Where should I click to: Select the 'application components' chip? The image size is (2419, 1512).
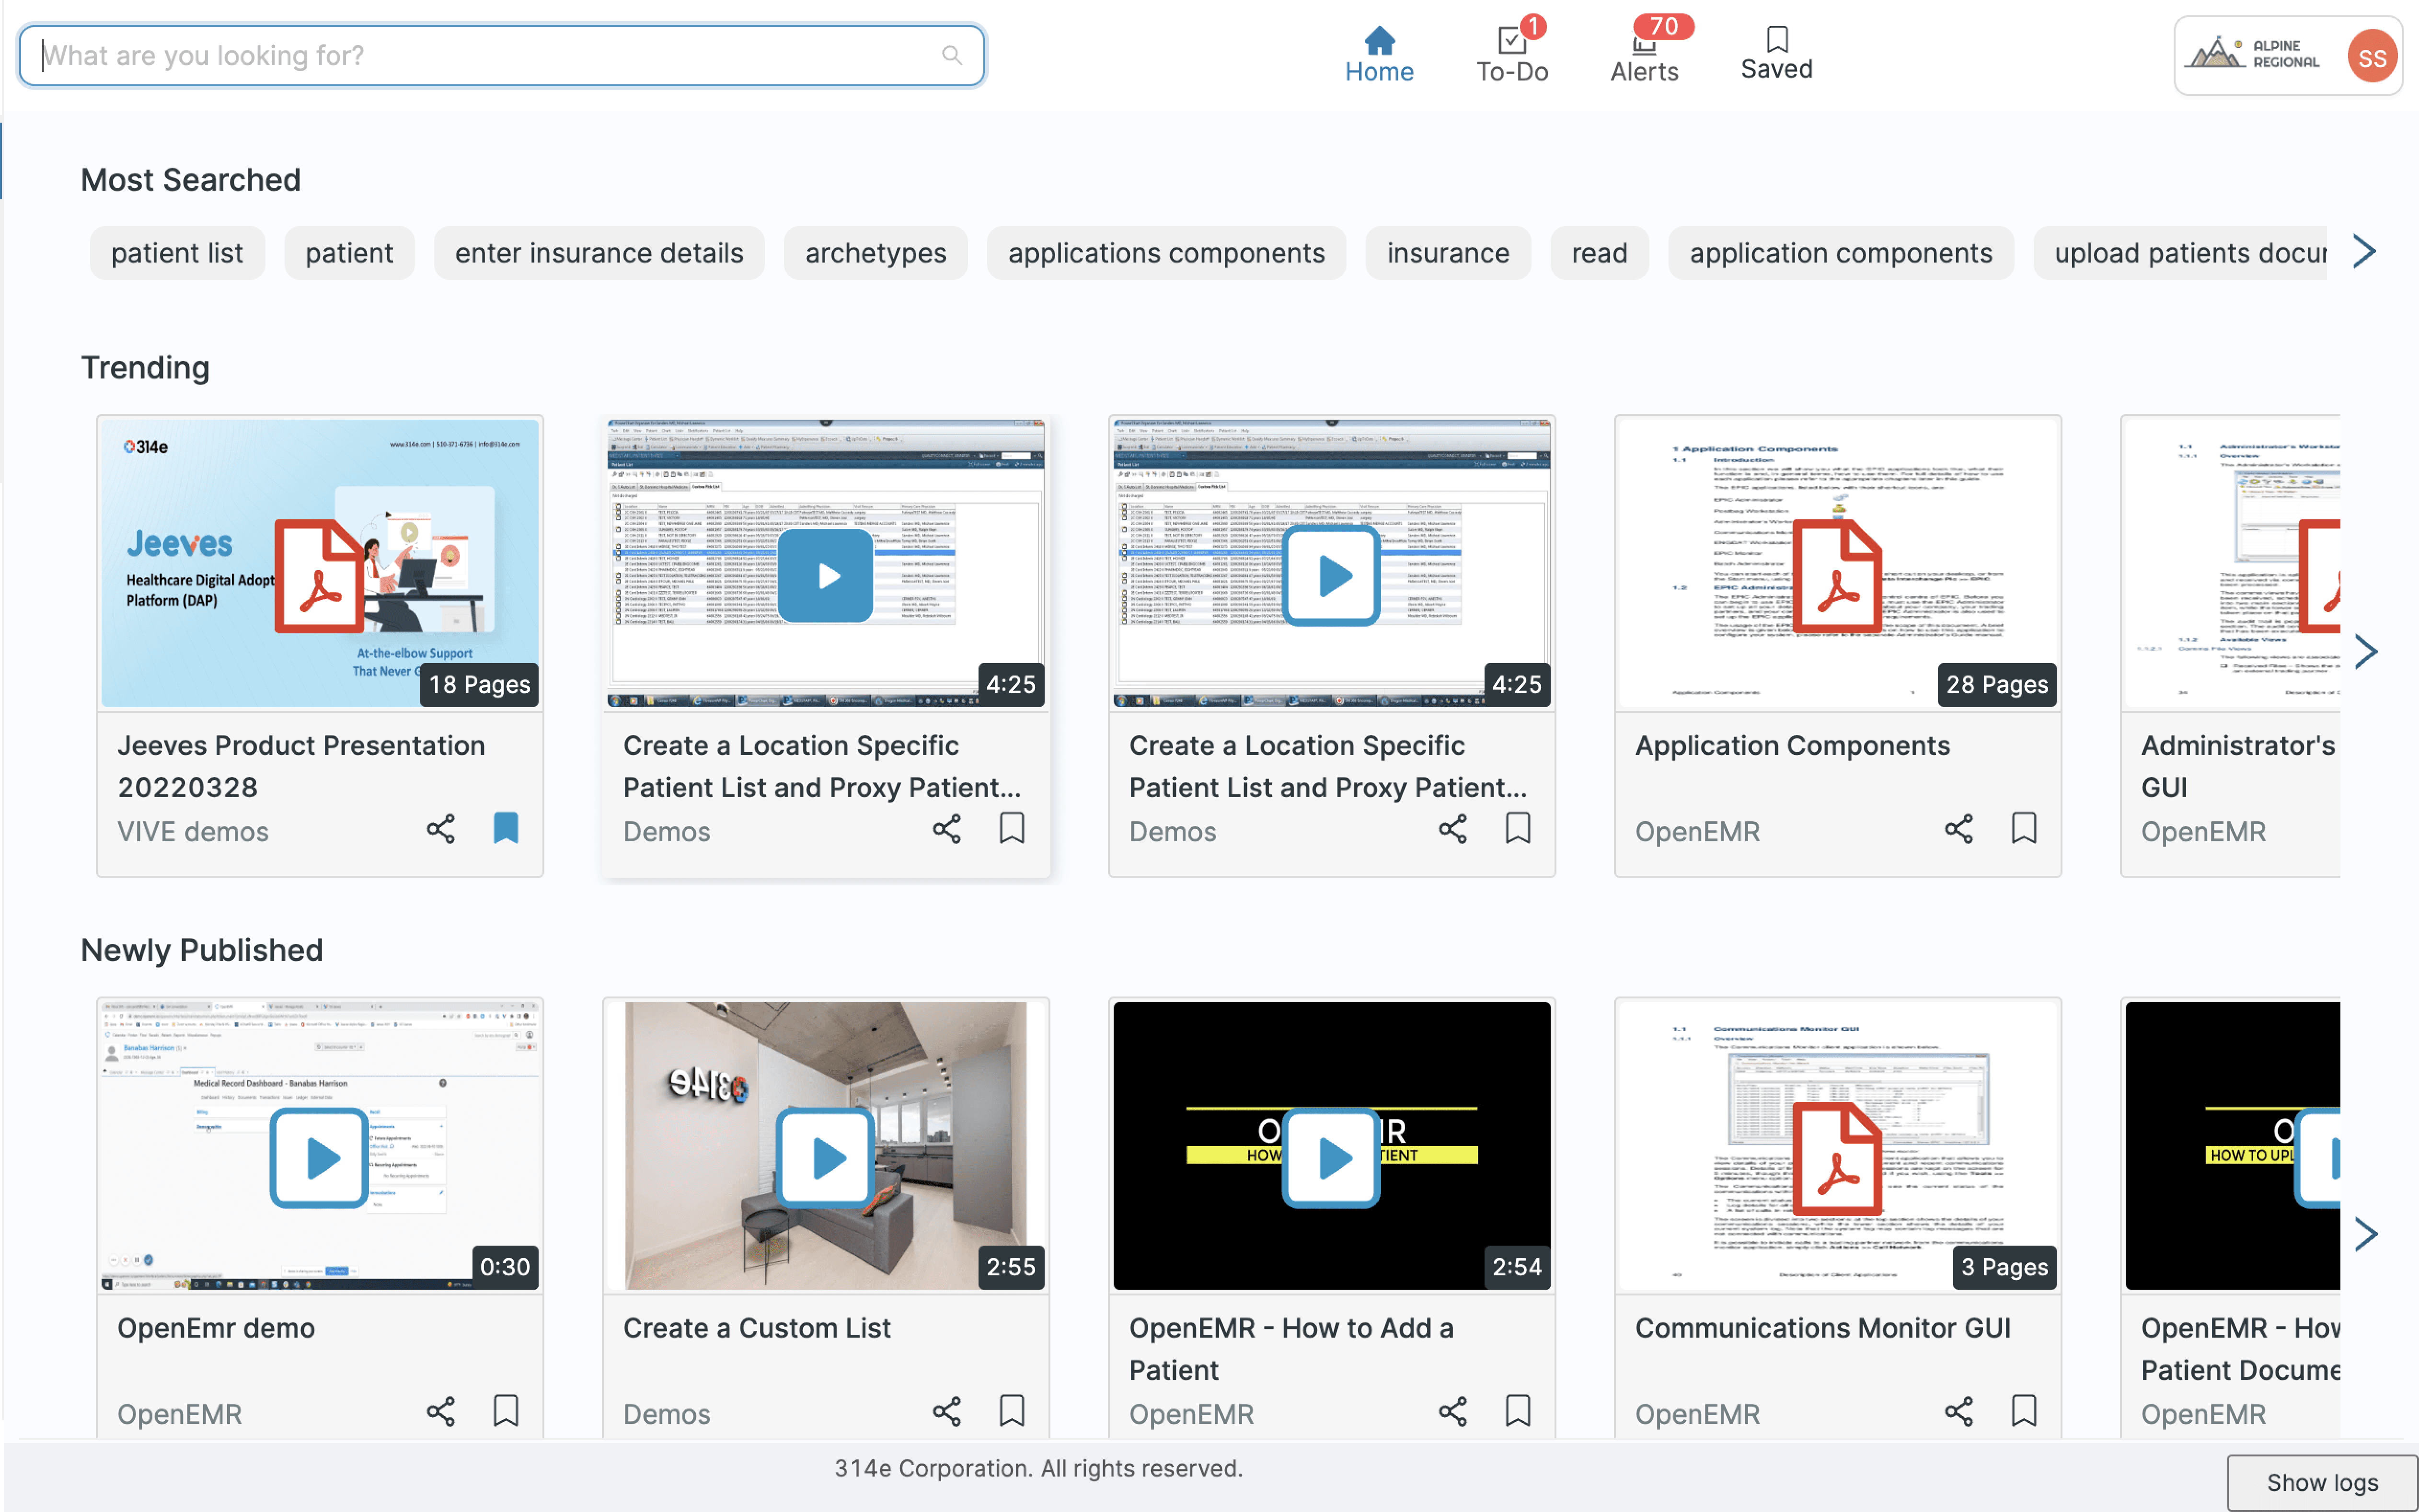pyautogui.click(x=1840, y=253)
